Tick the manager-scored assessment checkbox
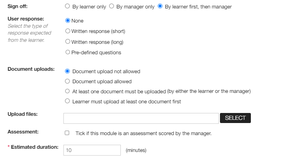 67,133
